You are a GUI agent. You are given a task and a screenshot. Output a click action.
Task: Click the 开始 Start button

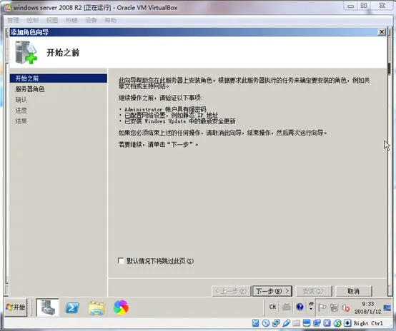pos(16,307)
